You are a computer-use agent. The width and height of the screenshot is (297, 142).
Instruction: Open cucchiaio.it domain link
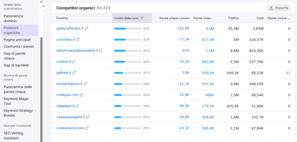point(66,40)
